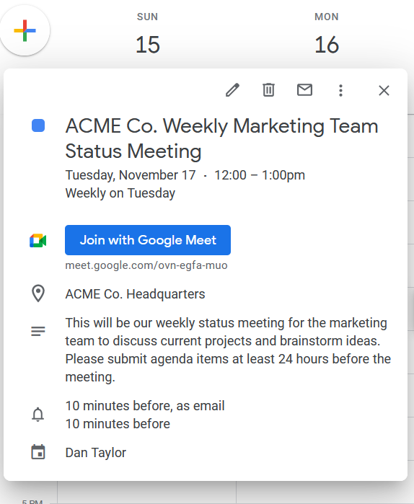The height and width of the screenshot is (504, 414).
Task: Select Monday 16 in the header
Action: [327, 34]
